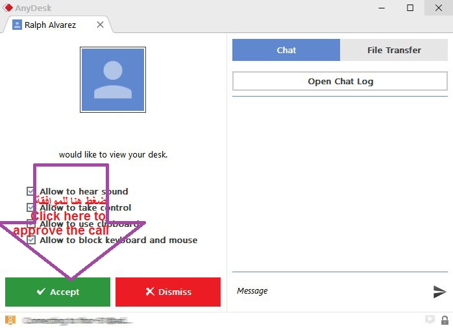This screenshot has width=453, height=328.
Task: Click the Message input field
Action: coord(331,291)
